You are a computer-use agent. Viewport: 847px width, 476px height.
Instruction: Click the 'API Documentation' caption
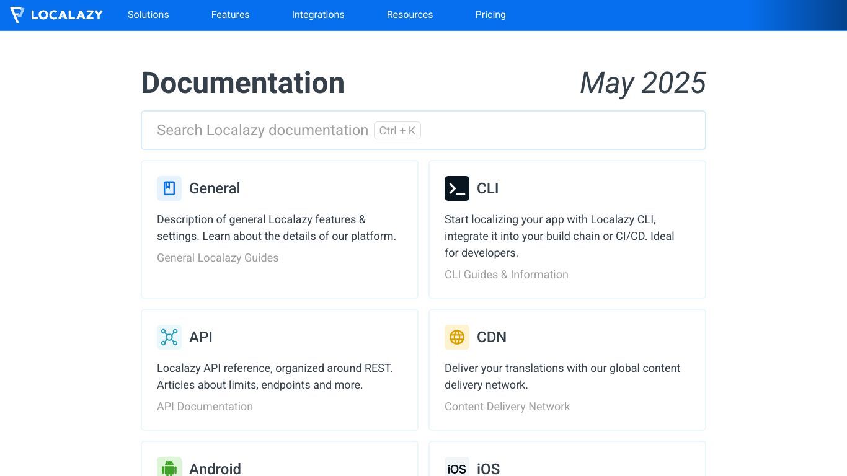(x=205, y=407)
